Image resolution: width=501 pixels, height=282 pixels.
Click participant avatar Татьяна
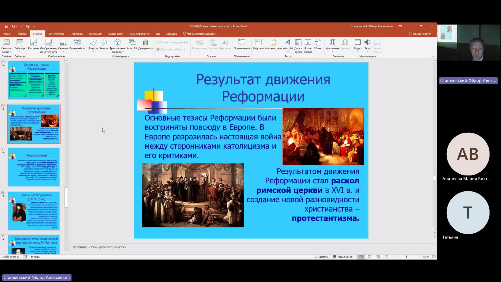(x=468, y=212)
